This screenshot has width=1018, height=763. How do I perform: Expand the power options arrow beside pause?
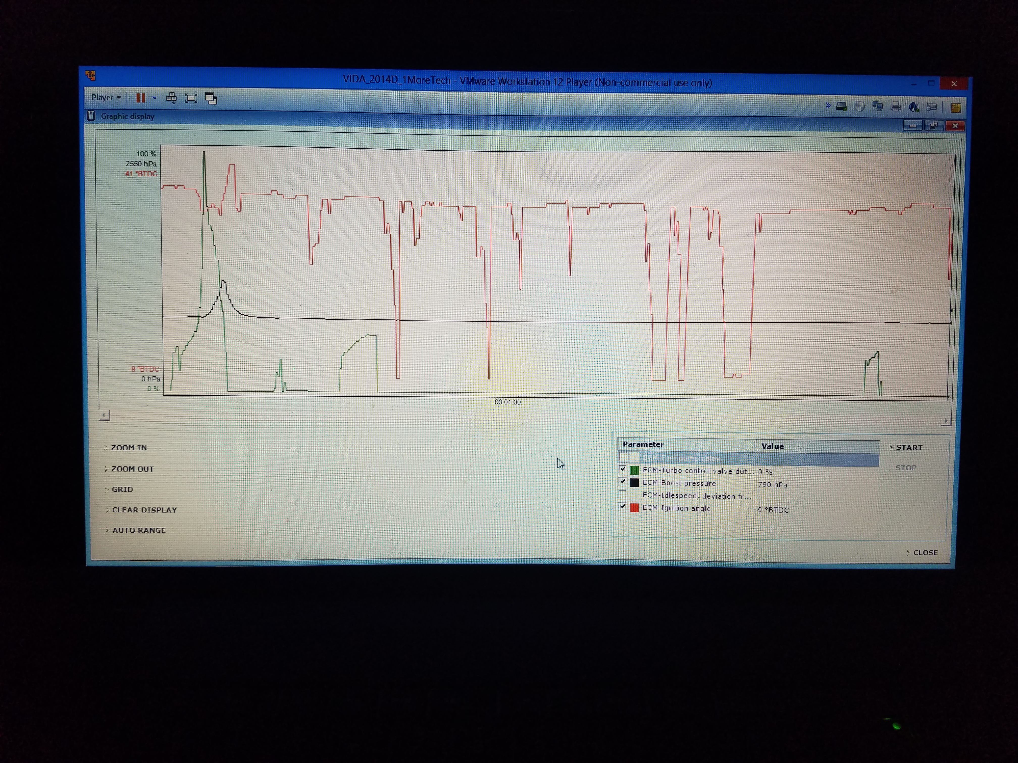pos(155,98)
